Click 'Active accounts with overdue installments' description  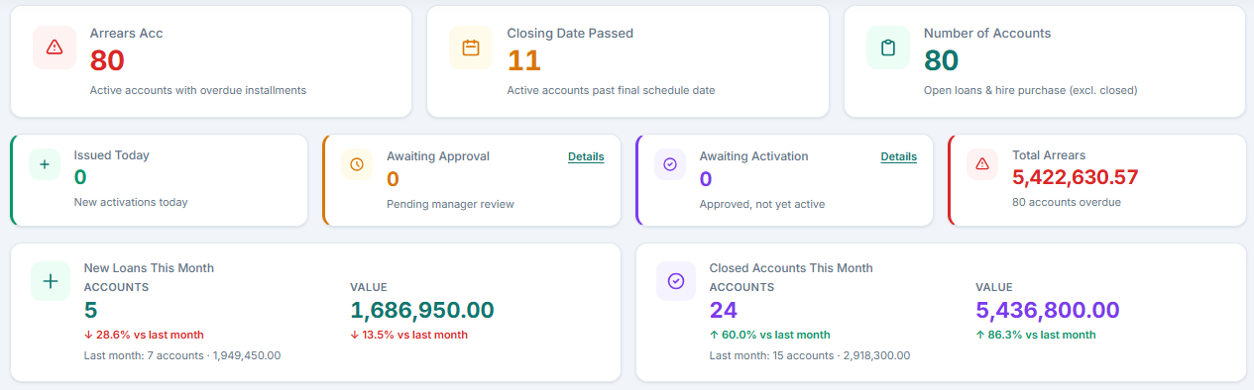click(198, 90)
